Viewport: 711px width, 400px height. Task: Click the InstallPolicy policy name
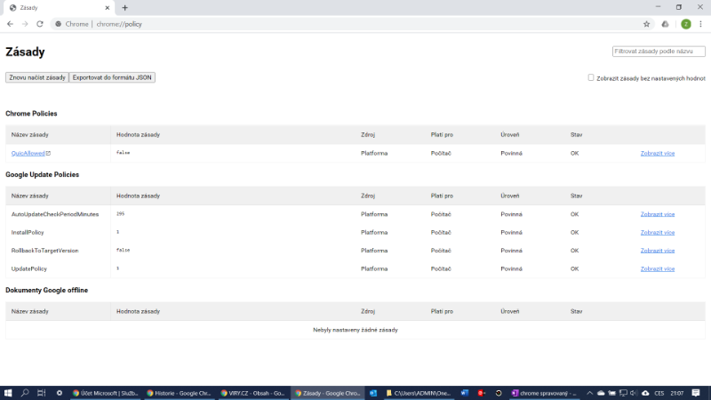(28, 232)
